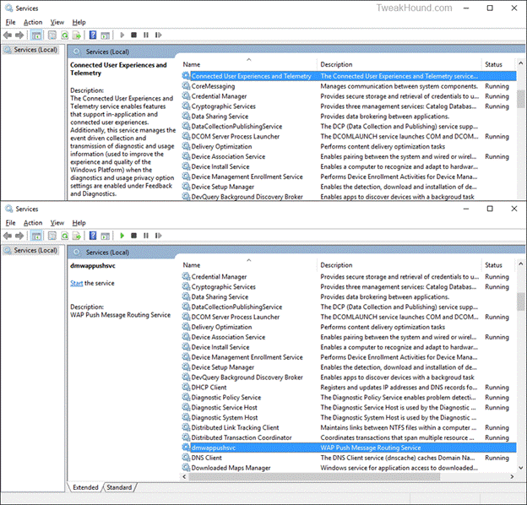The height and width of the screenshot is (505, 527).
Task: Click Help icon in top Services window toolbar
Action: click(x=93, y=35)
